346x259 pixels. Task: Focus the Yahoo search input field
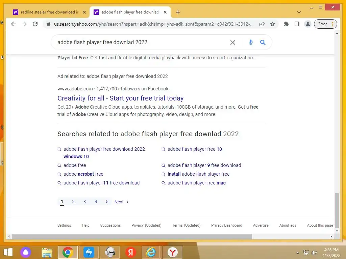click(141, 42)
